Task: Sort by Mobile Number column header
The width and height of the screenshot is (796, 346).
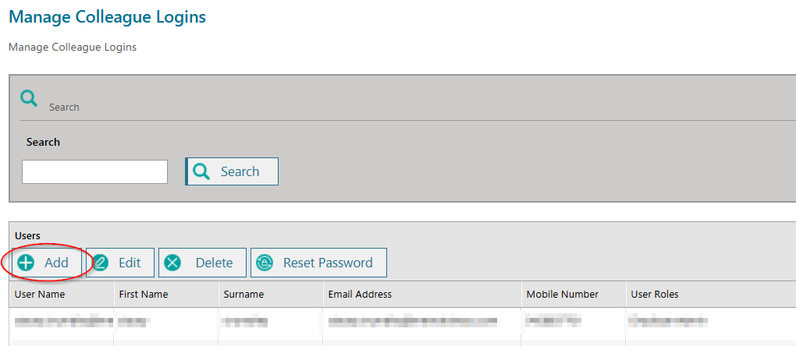Action: (x=562, y=295)
